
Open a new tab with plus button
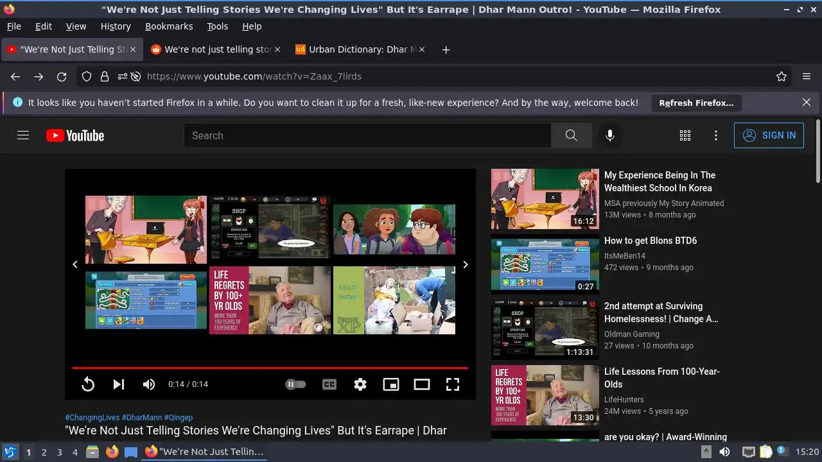point(446,49)
